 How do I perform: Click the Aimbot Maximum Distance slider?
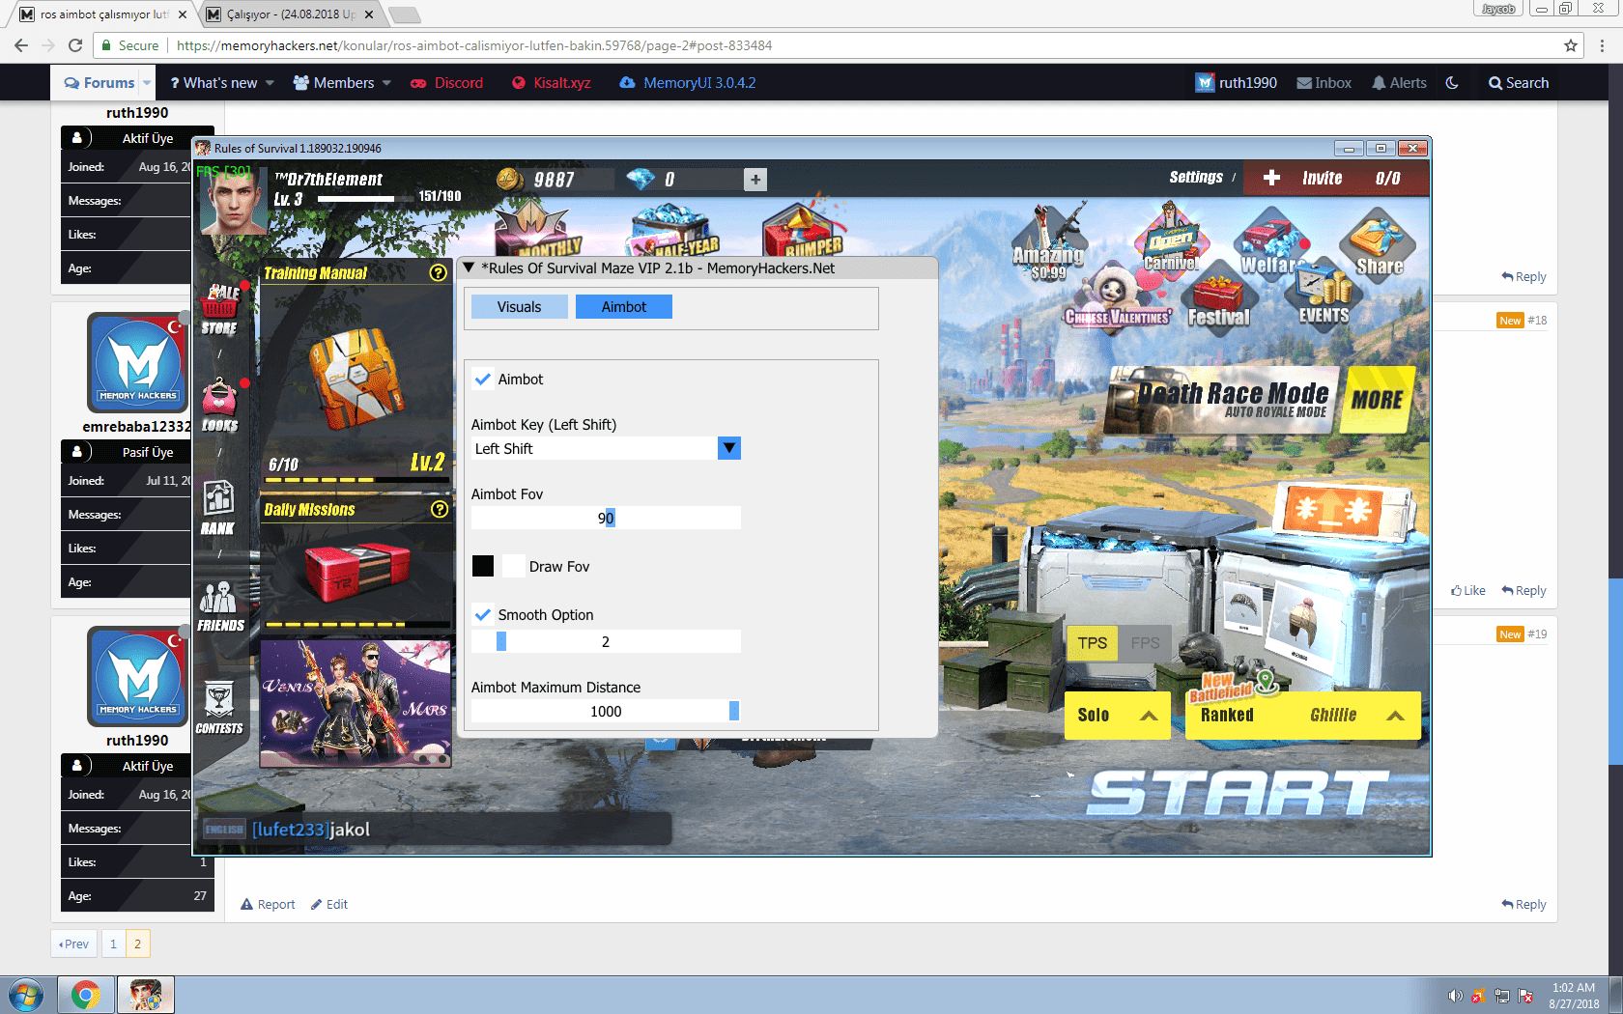coord(606,712)
